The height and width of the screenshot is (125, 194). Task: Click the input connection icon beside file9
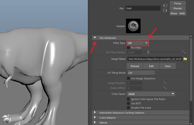coord(165,6)
